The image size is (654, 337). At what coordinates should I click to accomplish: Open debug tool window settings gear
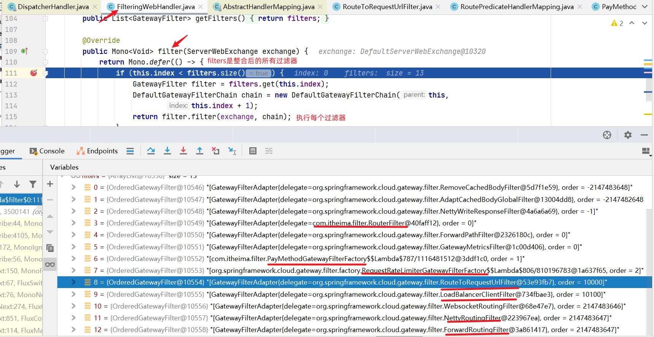pos(628,135)
